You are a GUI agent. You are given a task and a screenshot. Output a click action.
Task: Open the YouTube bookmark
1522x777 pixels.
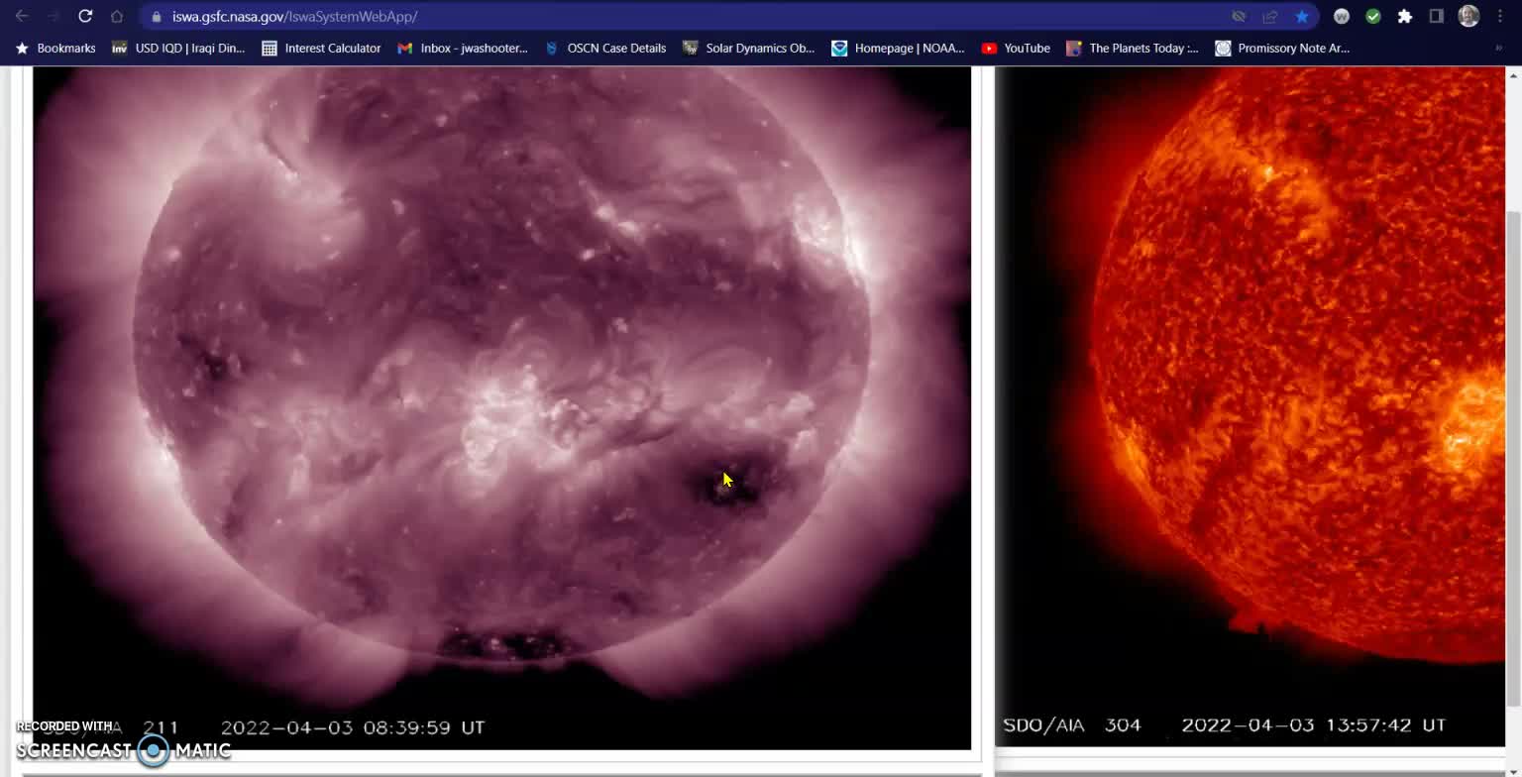pyautogui.click(x=1016, y=48)
